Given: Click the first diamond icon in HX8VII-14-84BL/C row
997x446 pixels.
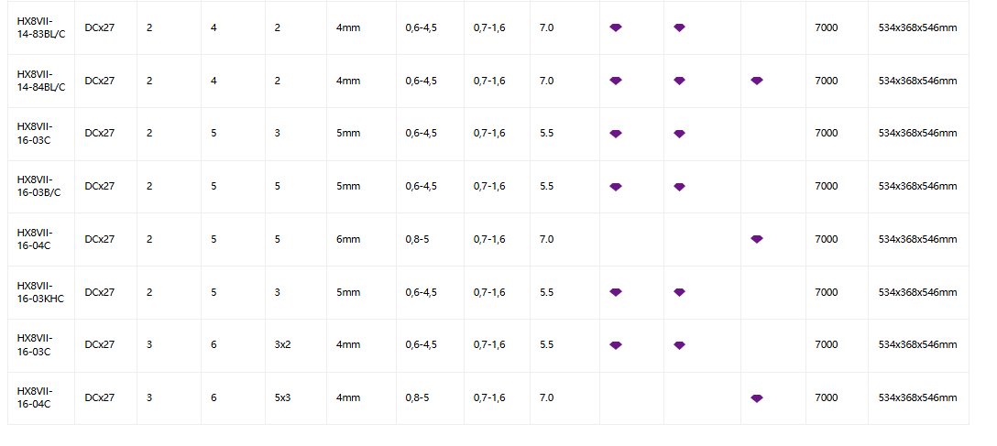Looking at the screenshot, I should tap(616, 81).
